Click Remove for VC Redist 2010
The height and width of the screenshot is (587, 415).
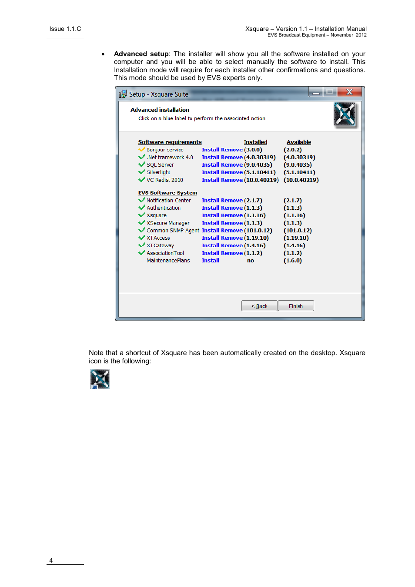click(x=232, y=180)
